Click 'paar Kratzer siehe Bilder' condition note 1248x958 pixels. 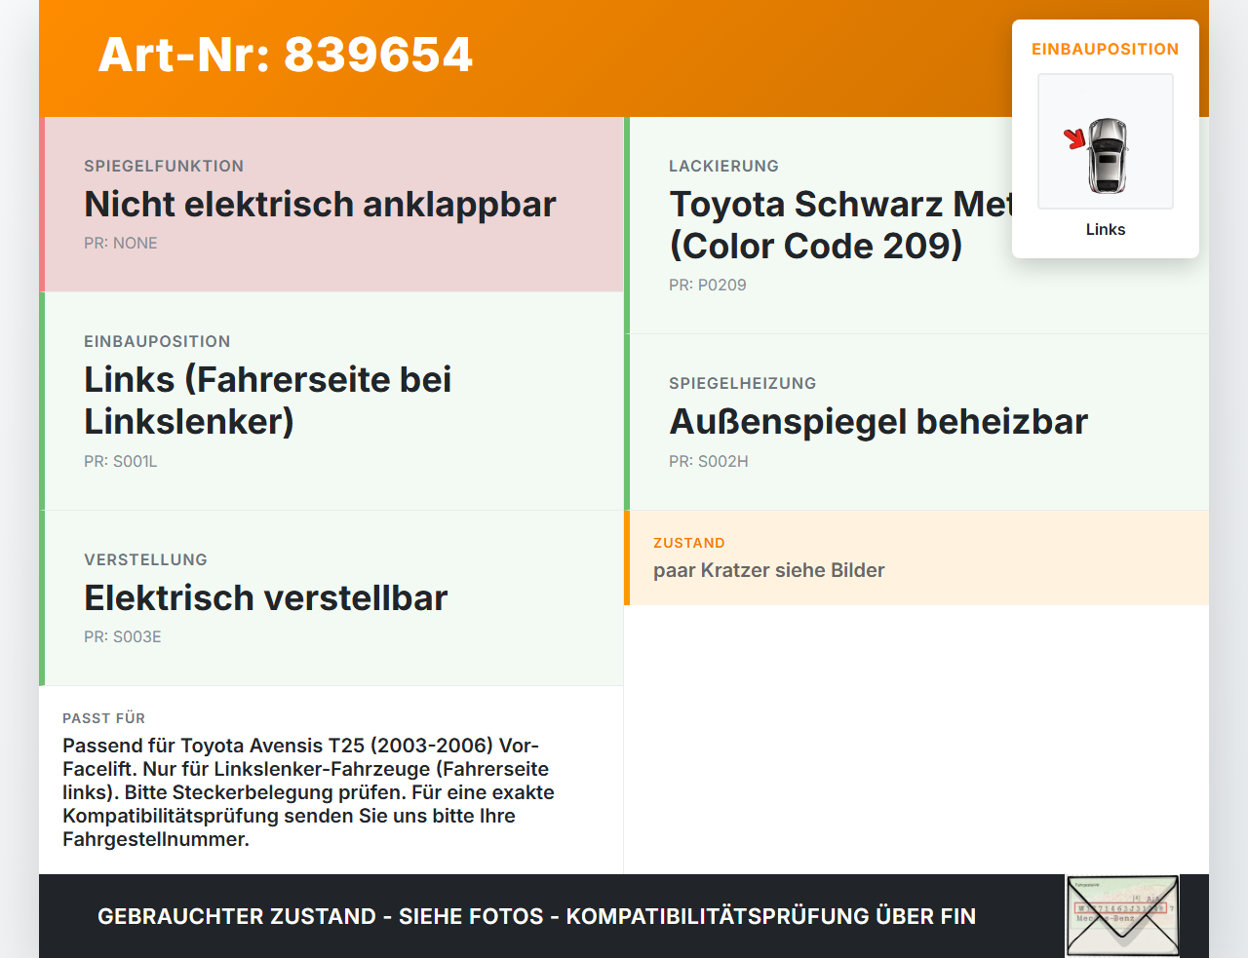769,570
